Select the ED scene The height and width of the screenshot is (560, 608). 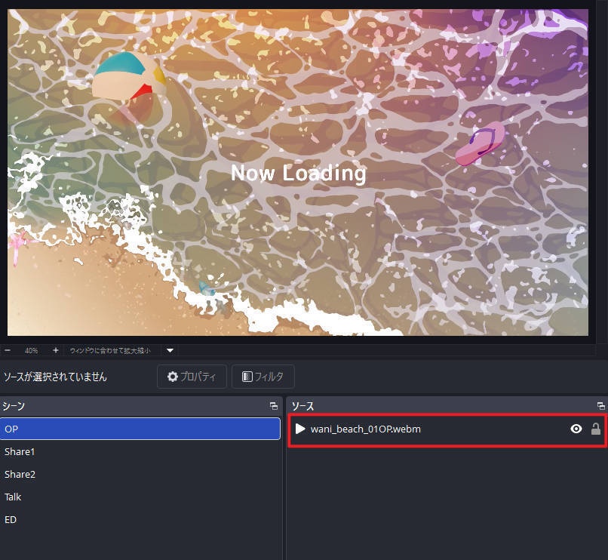(x=140, y=519)
